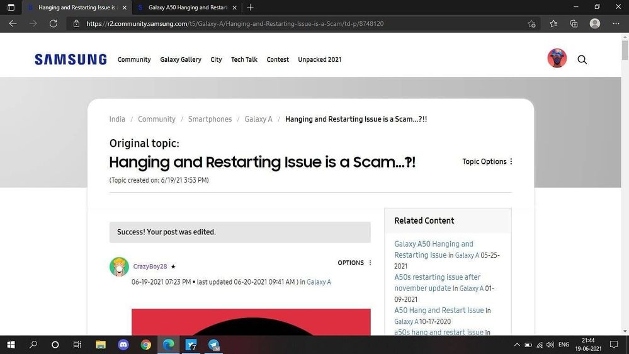Click the Samsung site search magnifier
This screenshot has width=629, height=354.
pyautogui.click(x=582, y=60)
